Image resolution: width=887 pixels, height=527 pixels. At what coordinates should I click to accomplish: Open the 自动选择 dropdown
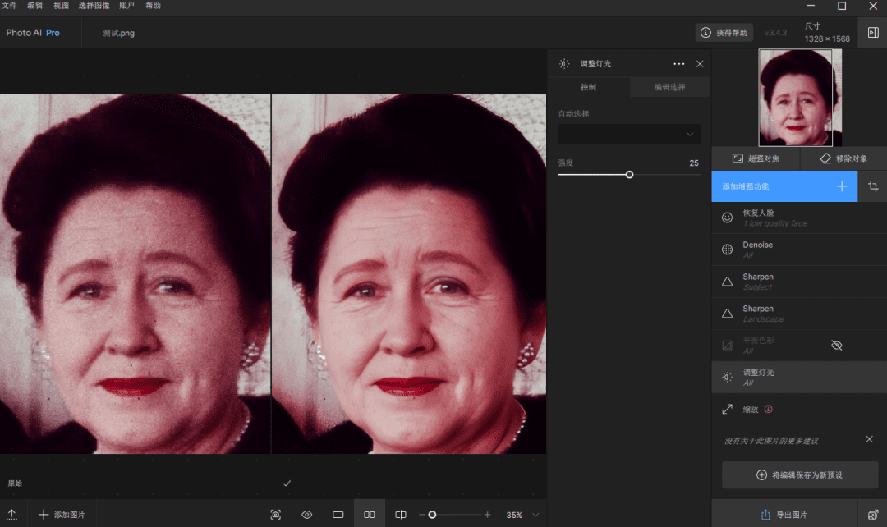pos(629,134)
